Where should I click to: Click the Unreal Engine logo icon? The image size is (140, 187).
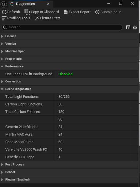point(4,4)
